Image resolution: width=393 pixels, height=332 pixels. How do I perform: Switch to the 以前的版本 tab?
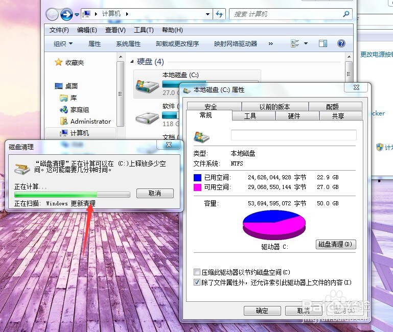[275, 107]
